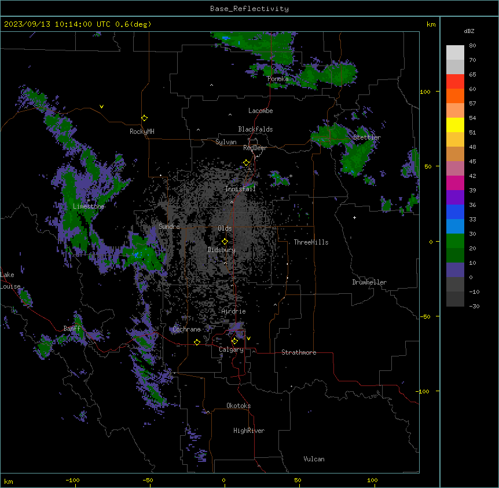The height and width of the screenshot is (488, 499).
Task: Click the yellow diamond marker south of Cochrane
Action: pos(197,342)
